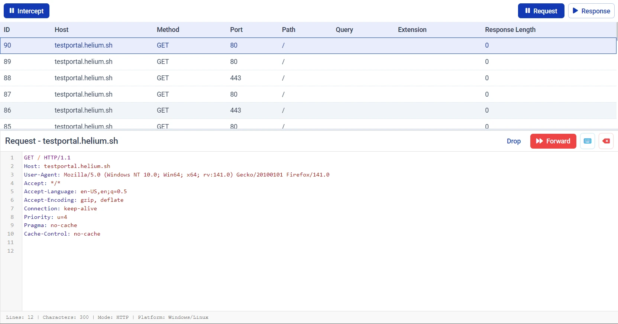This screenshot has height=324, width=618.
Task: Toggle the Intercept button
Action: pos(26,11)
